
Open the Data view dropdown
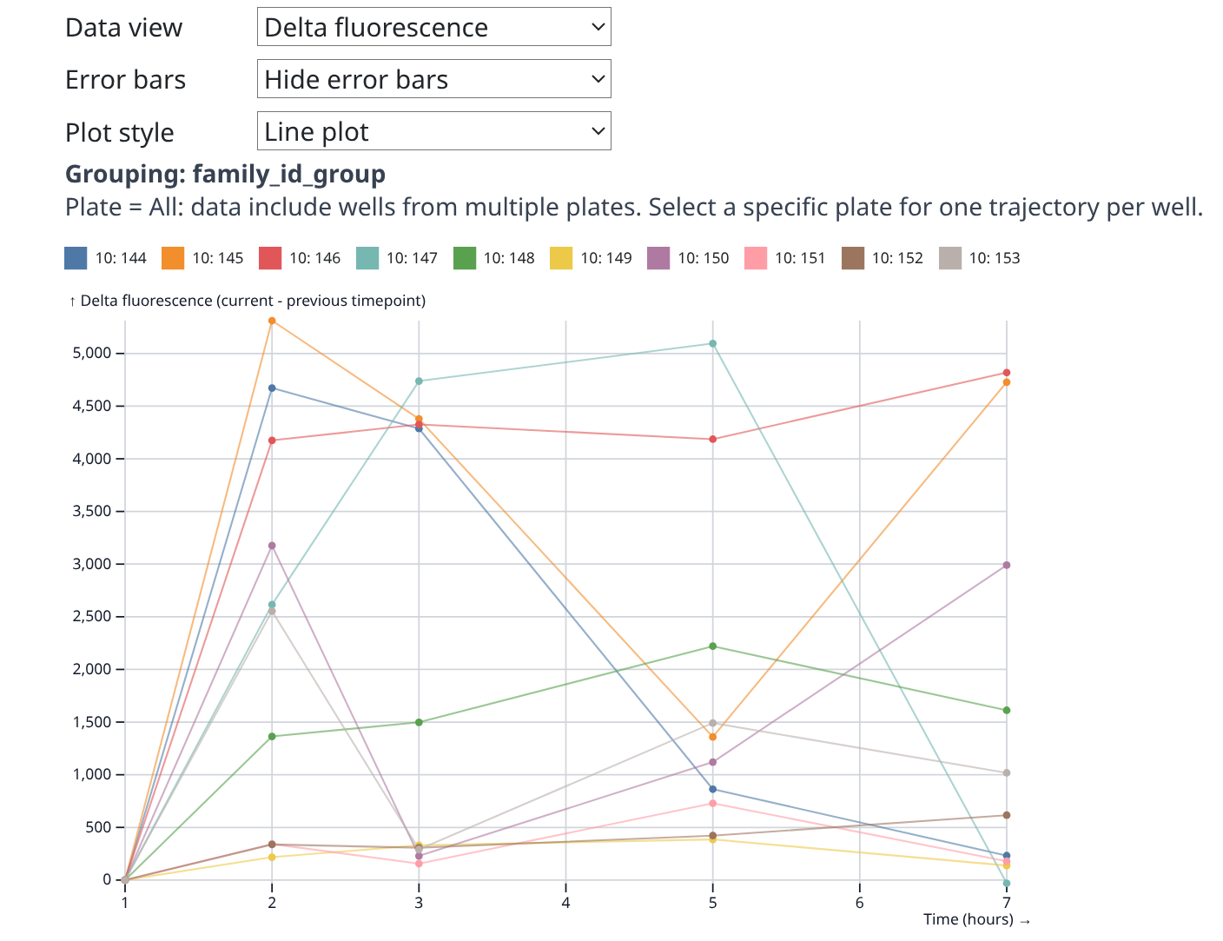tap(433, 27)
